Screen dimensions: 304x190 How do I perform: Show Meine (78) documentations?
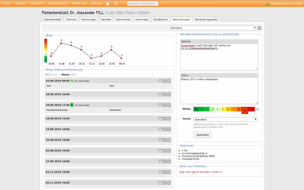click(68, 75)
